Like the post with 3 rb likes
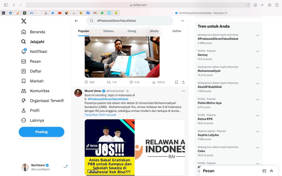The image size is (282, 176). point(134,82)
